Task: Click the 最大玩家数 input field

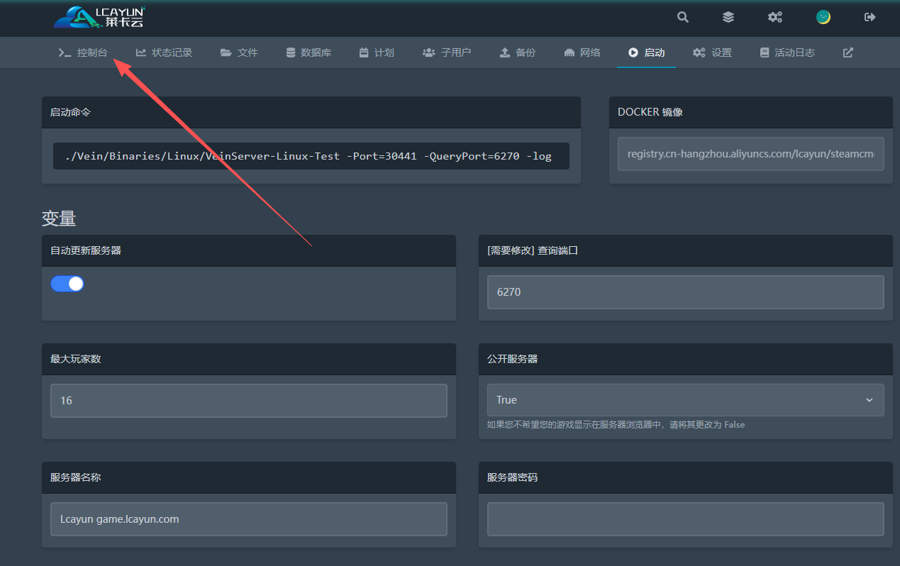Action: [248, 401]
